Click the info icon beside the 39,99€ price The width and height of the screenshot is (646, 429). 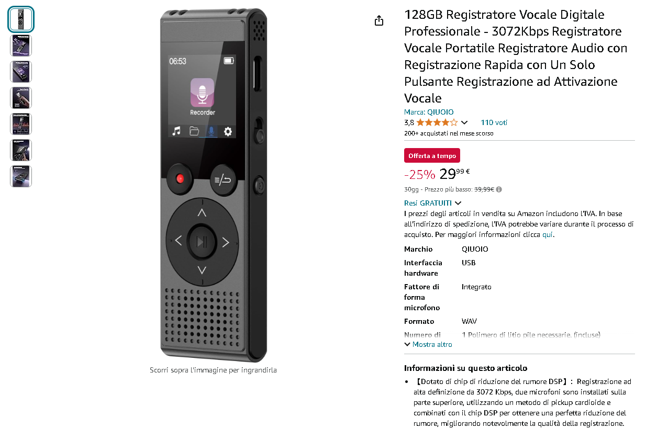coord(499,189)
